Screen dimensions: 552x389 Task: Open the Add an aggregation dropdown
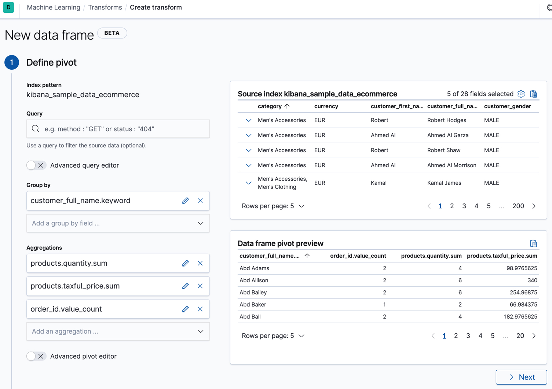tap(118, 331)
